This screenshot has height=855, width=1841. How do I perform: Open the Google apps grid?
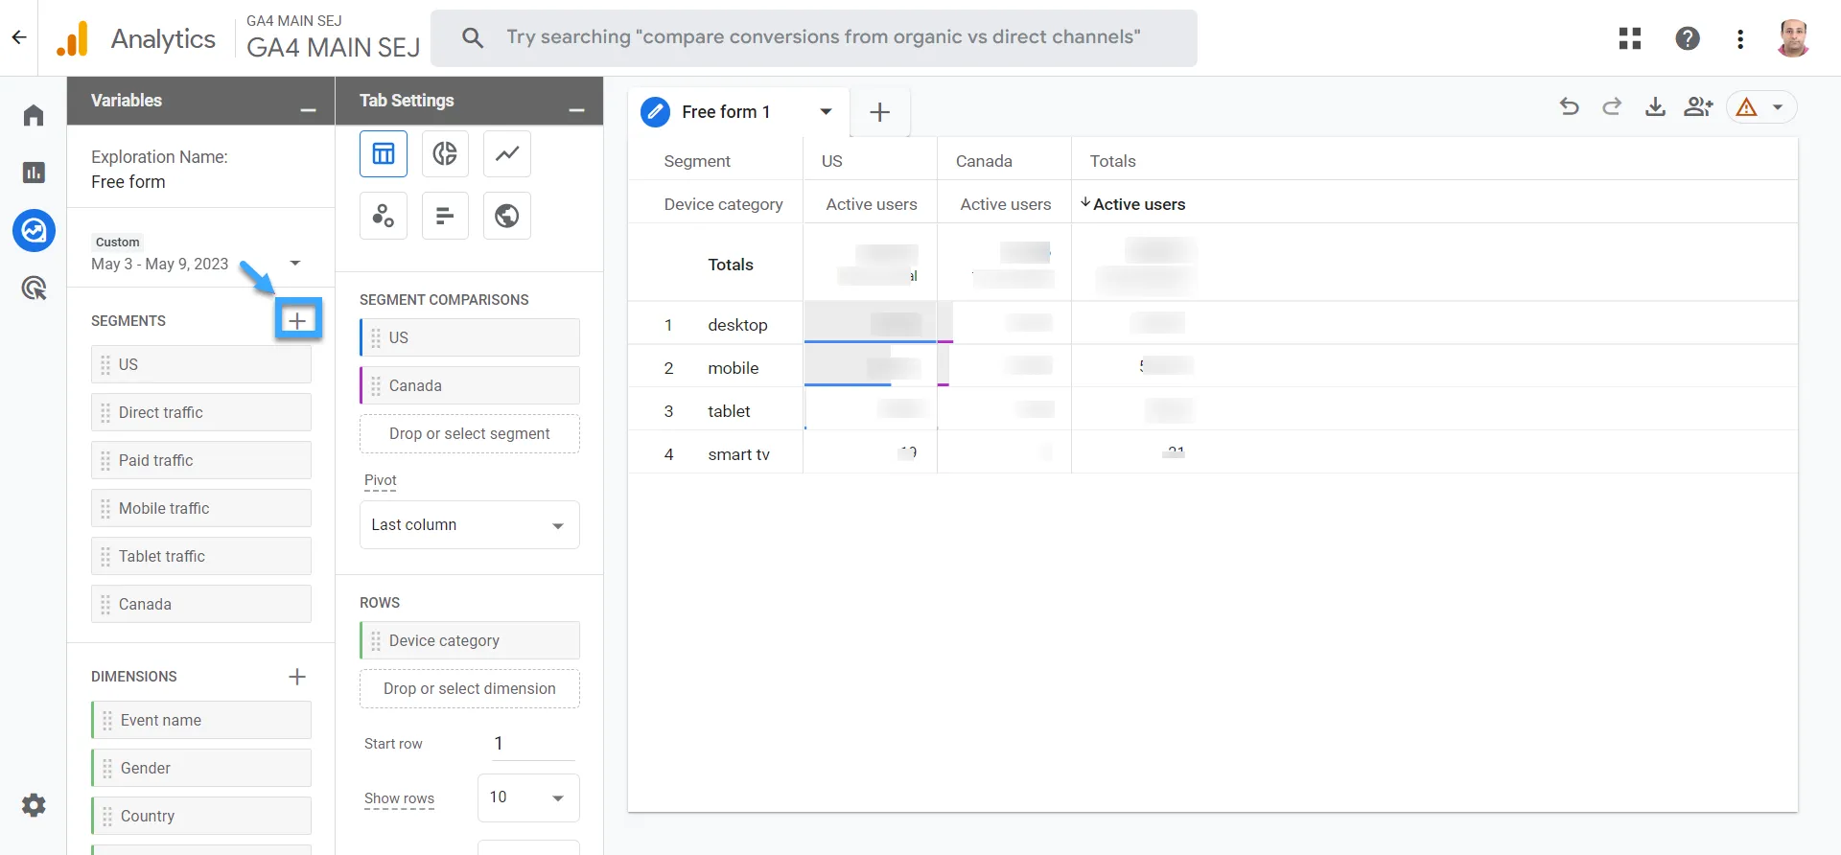pyautogui.click(x=1630, y=38)
